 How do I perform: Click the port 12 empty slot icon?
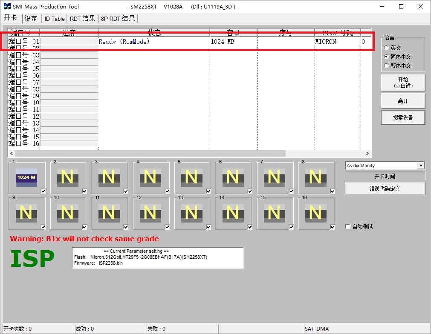pyautogui.click(x=150, y=213)
